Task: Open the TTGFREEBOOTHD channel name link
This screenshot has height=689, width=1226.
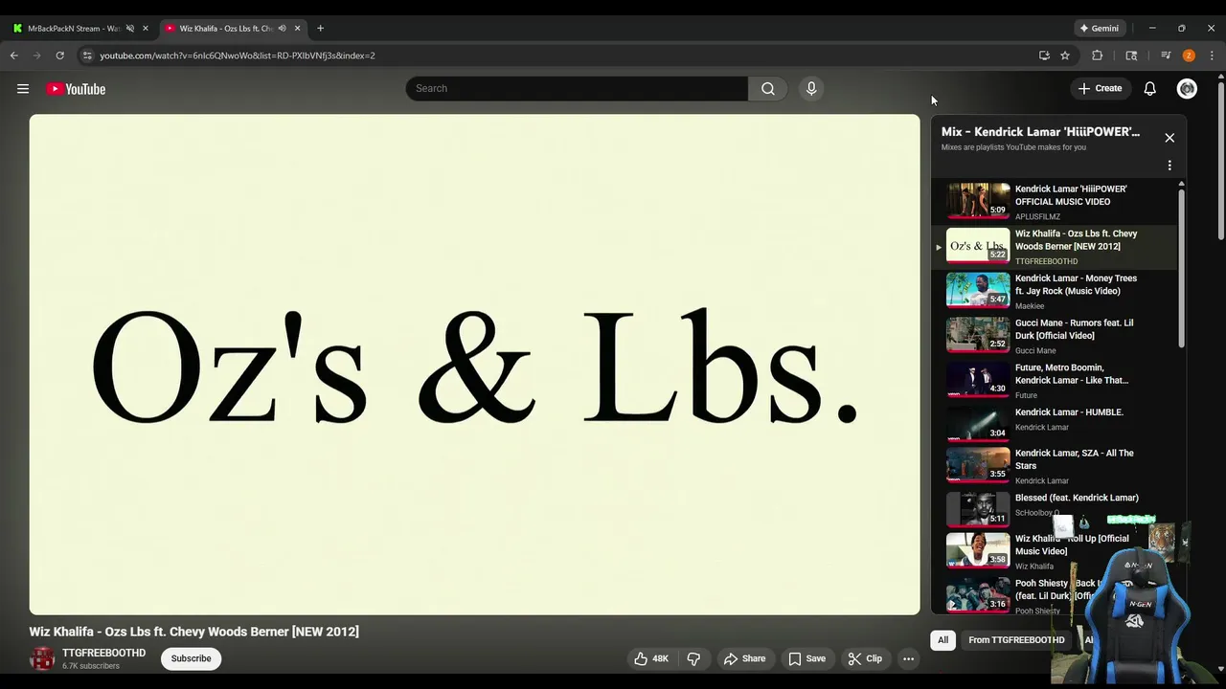Action: point(103,653)
